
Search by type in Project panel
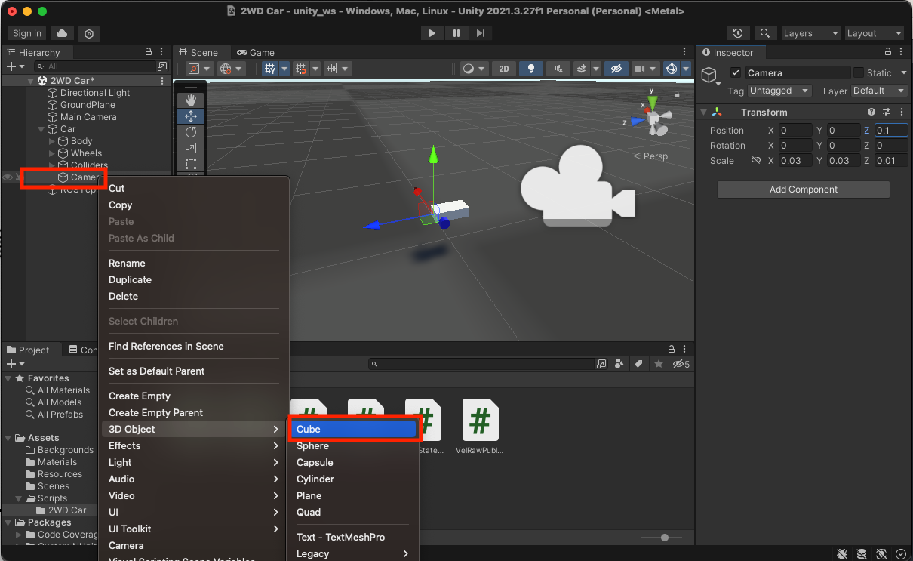(619, 364)
